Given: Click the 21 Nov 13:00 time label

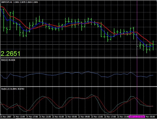Looking at the screenshot, I should click(x=19, y=117).
